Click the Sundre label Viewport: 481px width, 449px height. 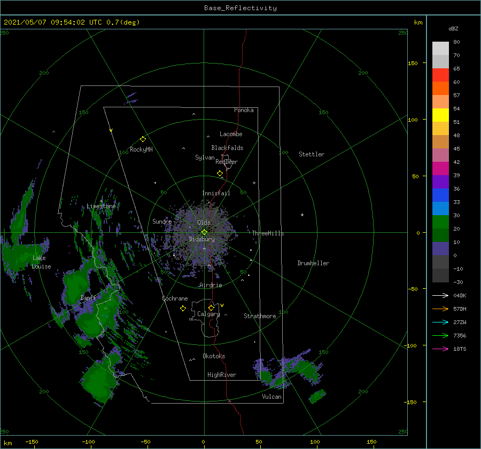tap(162, 222)
